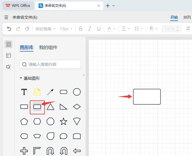The width and height of the screenshot is (192, 156).
Task: Select the cross plus shape
Action: point(24,151)
